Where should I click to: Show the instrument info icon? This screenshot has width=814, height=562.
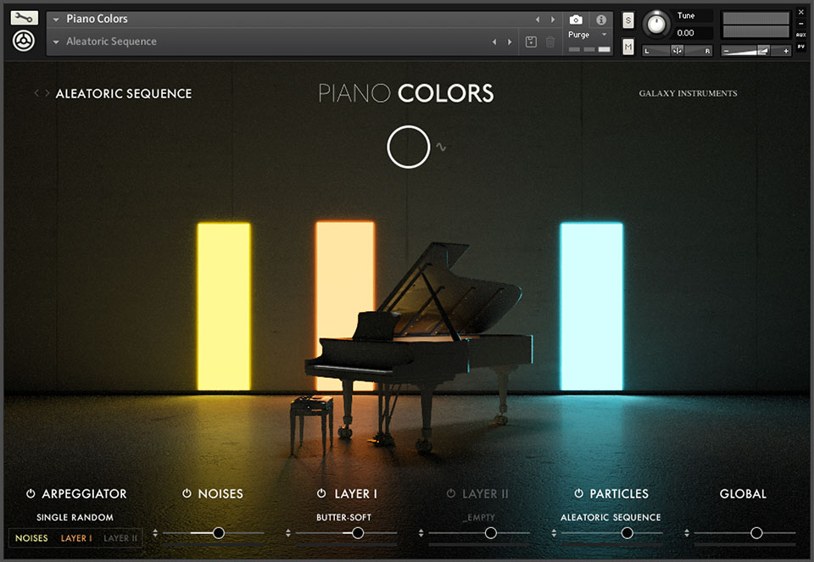601,19
